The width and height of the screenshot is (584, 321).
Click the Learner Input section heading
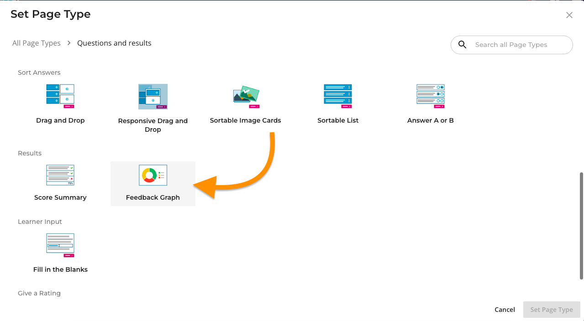(40, 222)
